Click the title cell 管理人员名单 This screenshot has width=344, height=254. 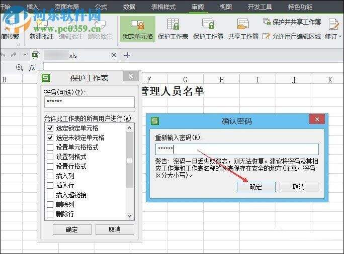pos(174,91)
